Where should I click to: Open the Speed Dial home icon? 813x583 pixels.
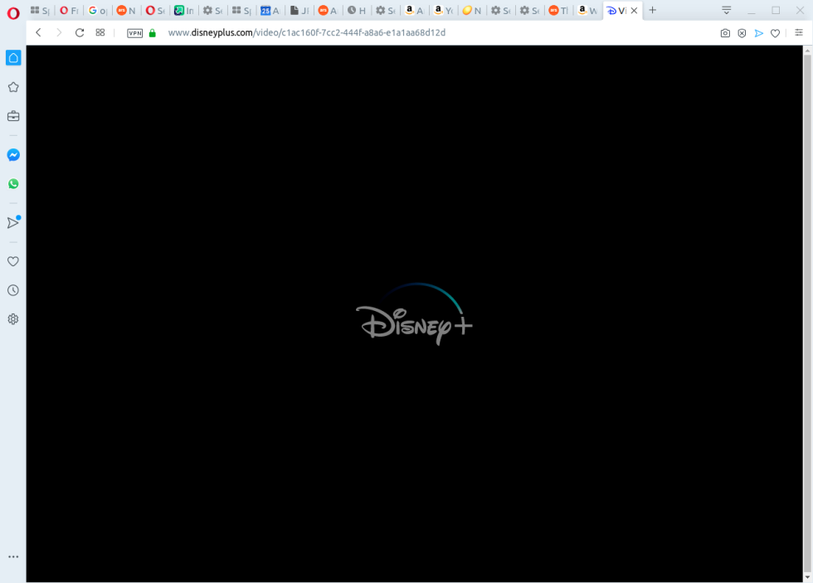coord(13,57)
